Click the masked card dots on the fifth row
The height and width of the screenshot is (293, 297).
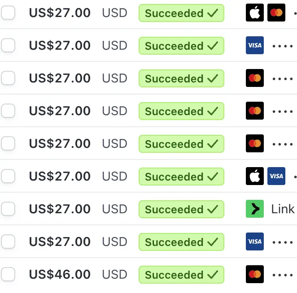(x=283, y=144)
